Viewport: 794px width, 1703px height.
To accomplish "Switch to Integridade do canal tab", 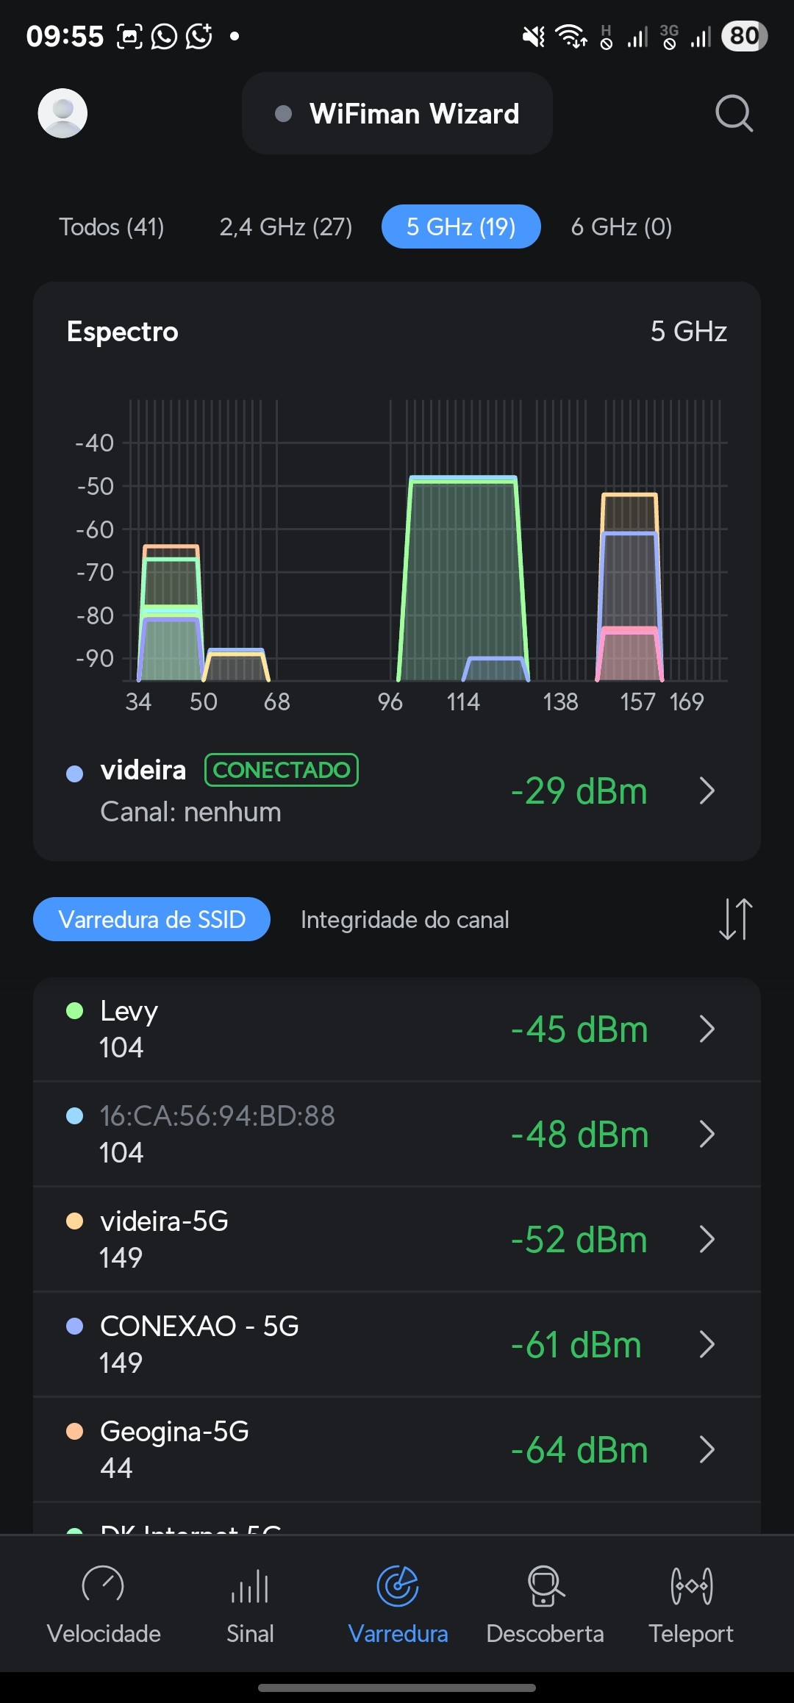I will tap(404, 919).
